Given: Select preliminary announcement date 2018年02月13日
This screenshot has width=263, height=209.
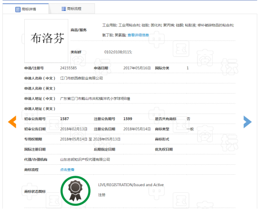Looking at the screenshot, I should (74, 129).
